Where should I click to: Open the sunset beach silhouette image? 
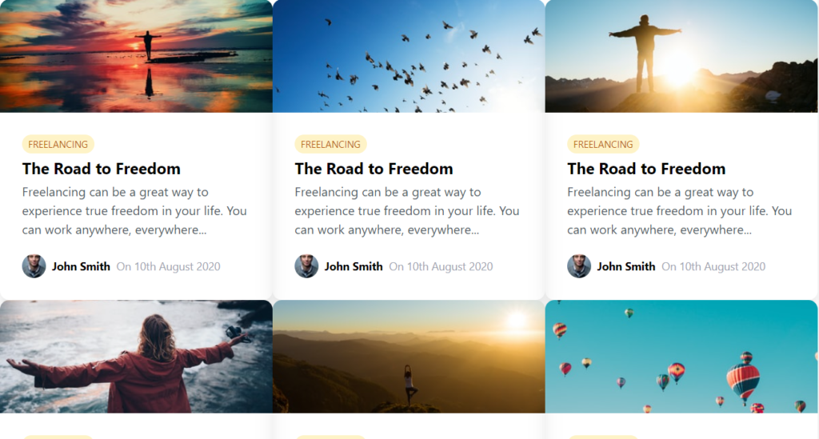coord(136,56)
